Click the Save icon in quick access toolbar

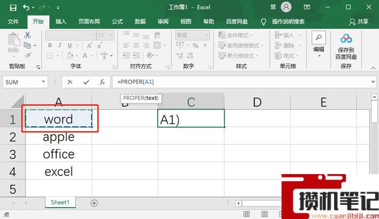point(13,8)
